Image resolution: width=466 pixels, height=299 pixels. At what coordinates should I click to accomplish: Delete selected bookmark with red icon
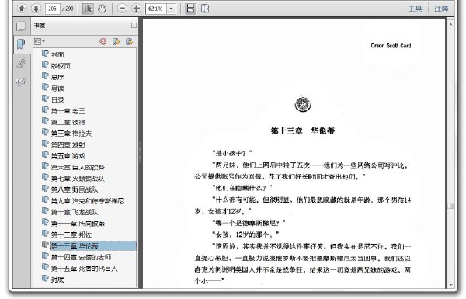pos(103,42)
